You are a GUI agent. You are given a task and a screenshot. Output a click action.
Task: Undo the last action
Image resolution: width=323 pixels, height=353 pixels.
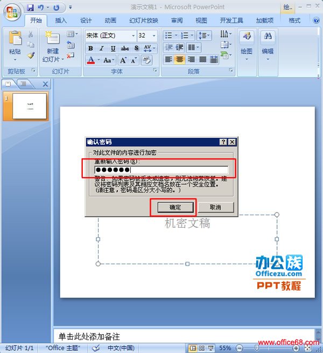(x=41, y=8)
